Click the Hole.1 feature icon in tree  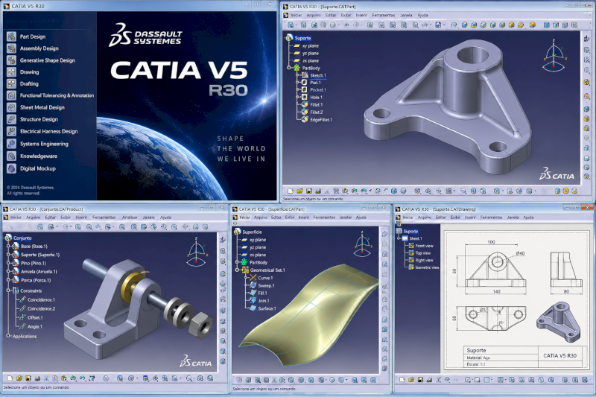(304, 98)
